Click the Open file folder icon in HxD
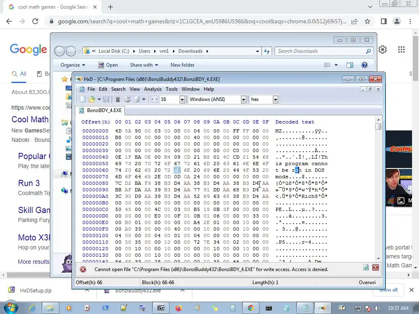 pyautogui.click(x=92, y=99)
